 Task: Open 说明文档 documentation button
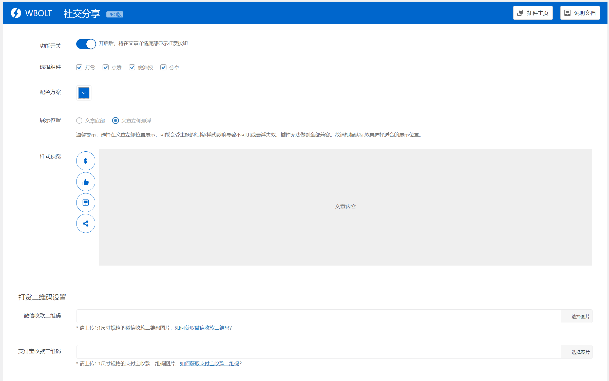click(x=580, y=13)
